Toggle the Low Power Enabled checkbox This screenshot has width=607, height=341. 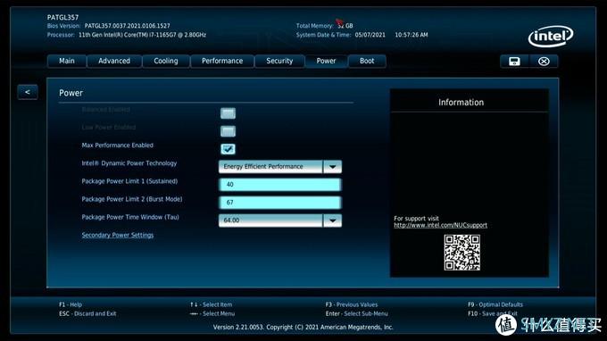point(228,131)
